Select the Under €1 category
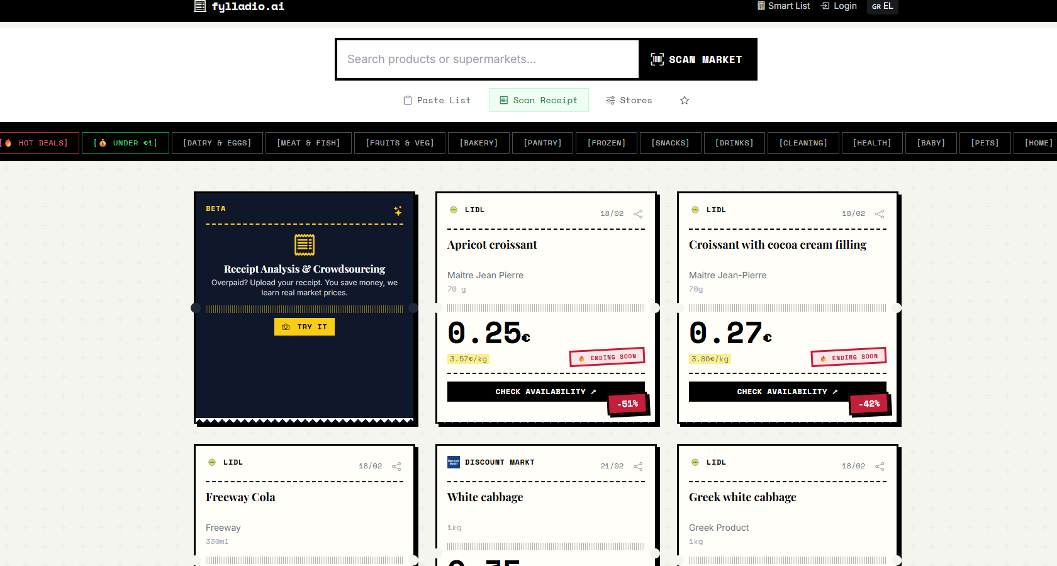This screenshot has width=1057, height=566. (125, 143)
